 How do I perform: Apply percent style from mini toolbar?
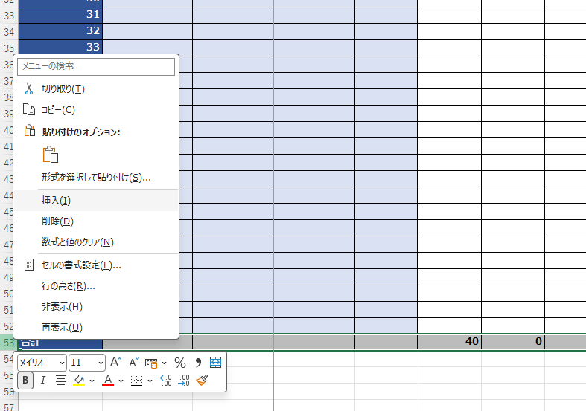point(179,363)
